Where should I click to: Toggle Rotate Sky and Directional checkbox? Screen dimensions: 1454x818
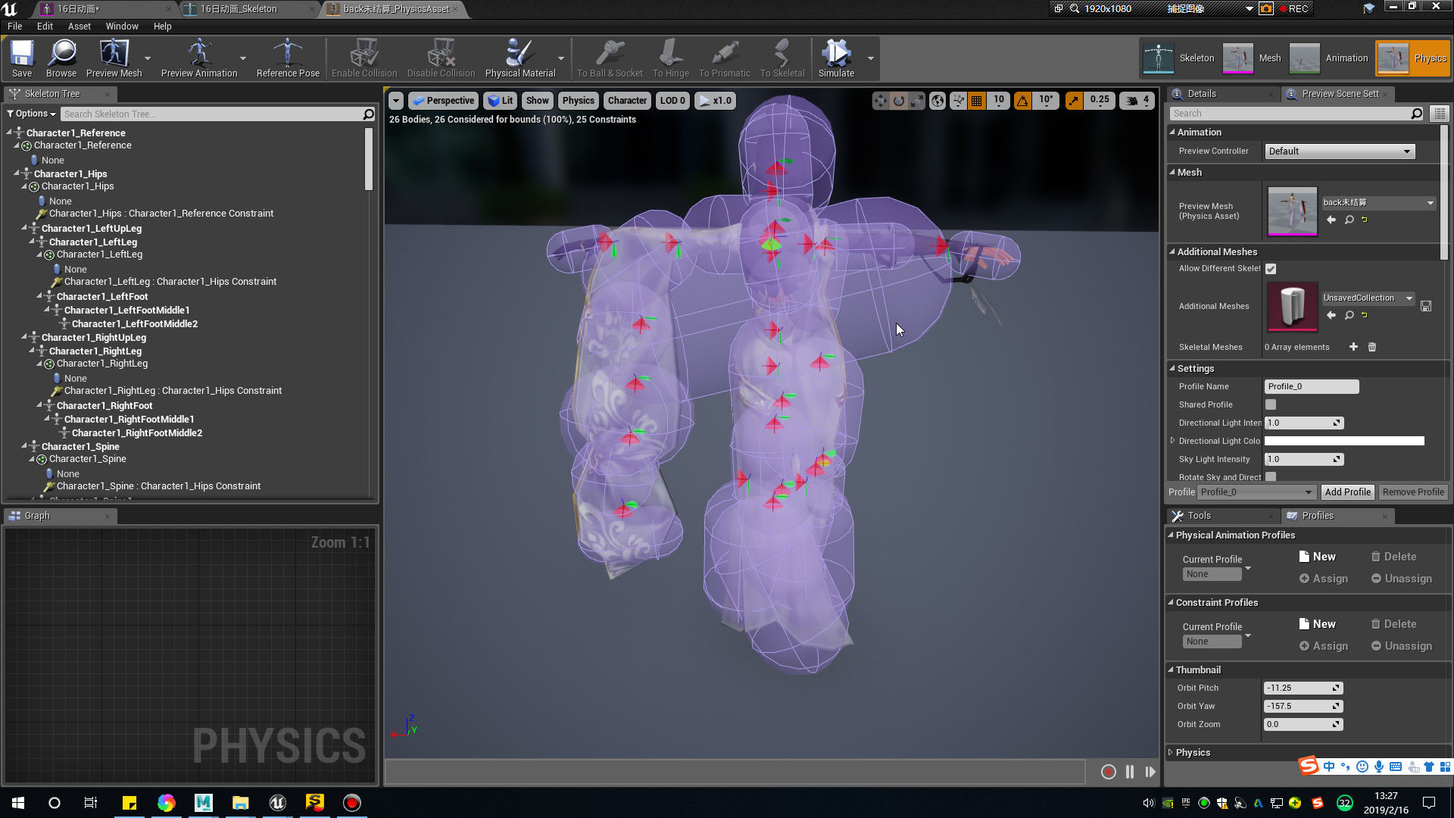click(1271, 477)
